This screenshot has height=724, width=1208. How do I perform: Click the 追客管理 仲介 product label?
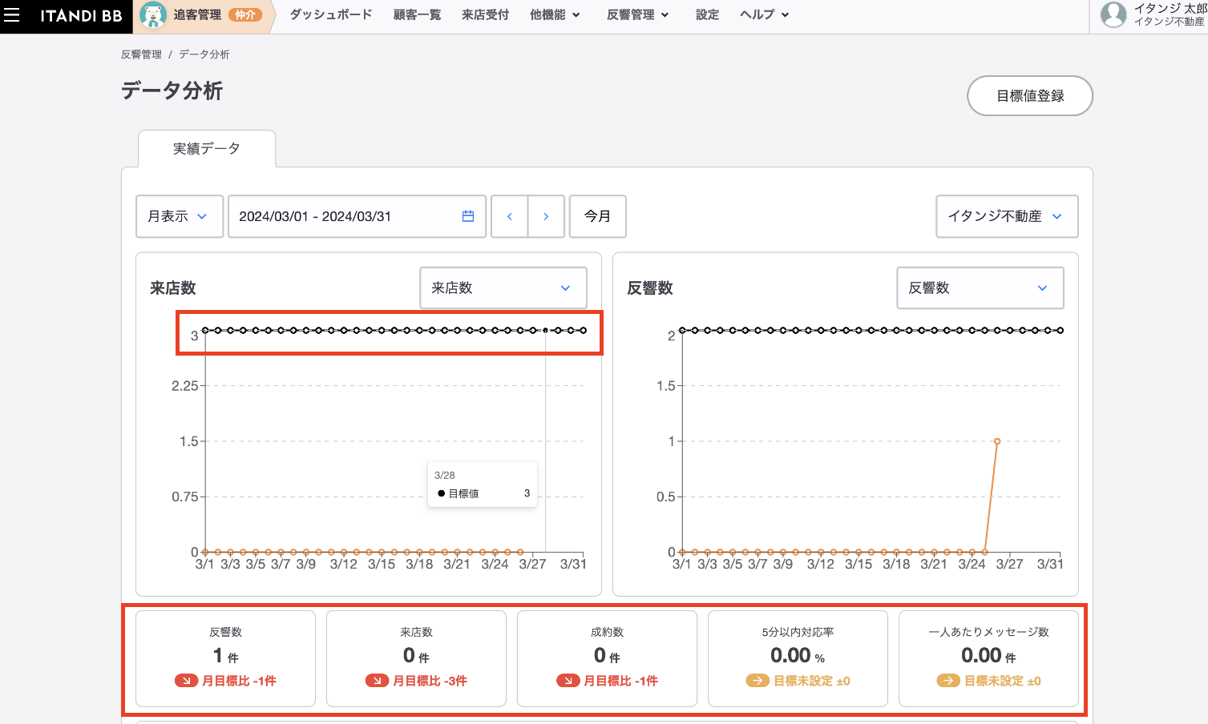click(217, 14)
